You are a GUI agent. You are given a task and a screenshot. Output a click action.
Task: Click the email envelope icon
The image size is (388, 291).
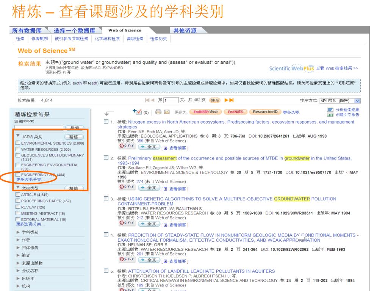[x=167, y=112]
